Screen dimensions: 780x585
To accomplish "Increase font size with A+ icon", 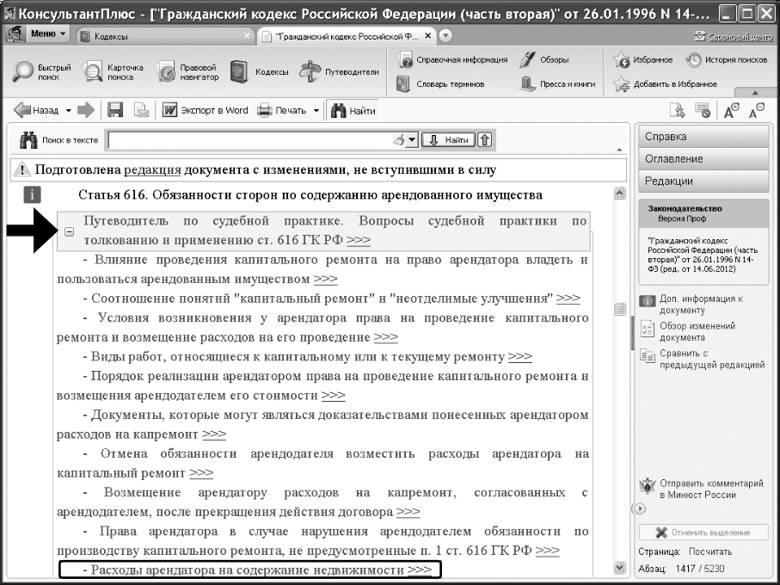I will point(731,110).
